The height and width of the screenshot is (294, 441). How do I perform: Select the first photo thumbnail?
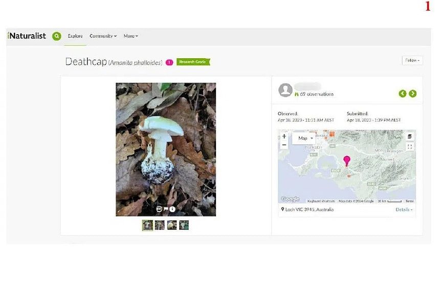[148, 225]
